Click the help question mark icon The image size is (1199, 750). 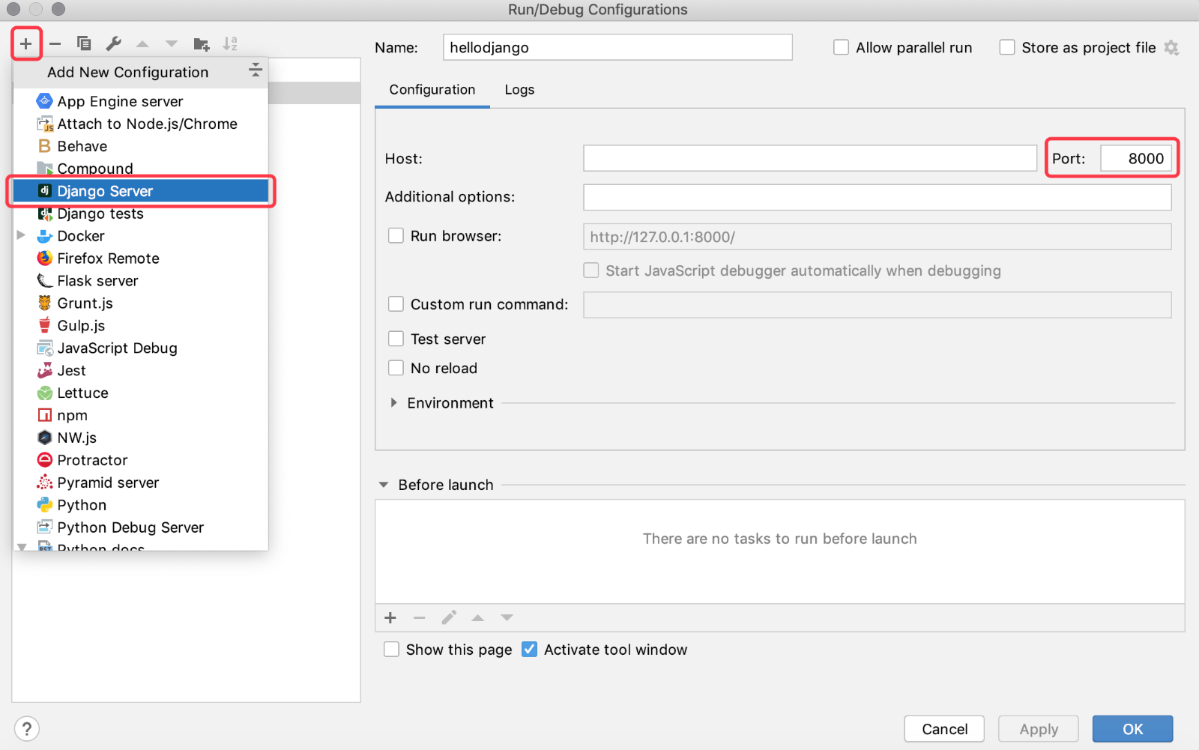[27, 728]
